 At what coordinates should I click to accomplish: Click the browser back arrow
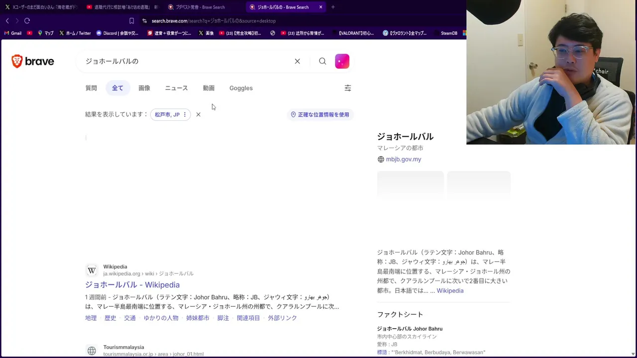coord(7,21)
